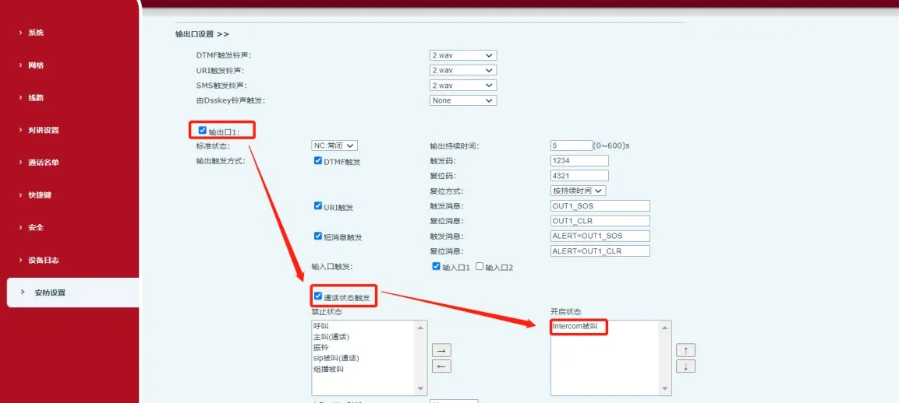Expand the 标准状态 NC:常闭 dropdown

(334, 145)
